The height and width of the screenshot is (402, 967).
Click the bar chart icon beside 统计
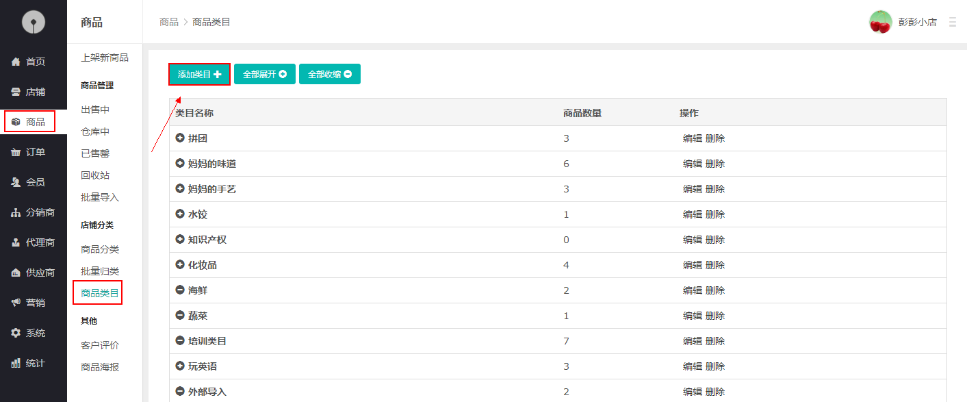coord(16,363)
